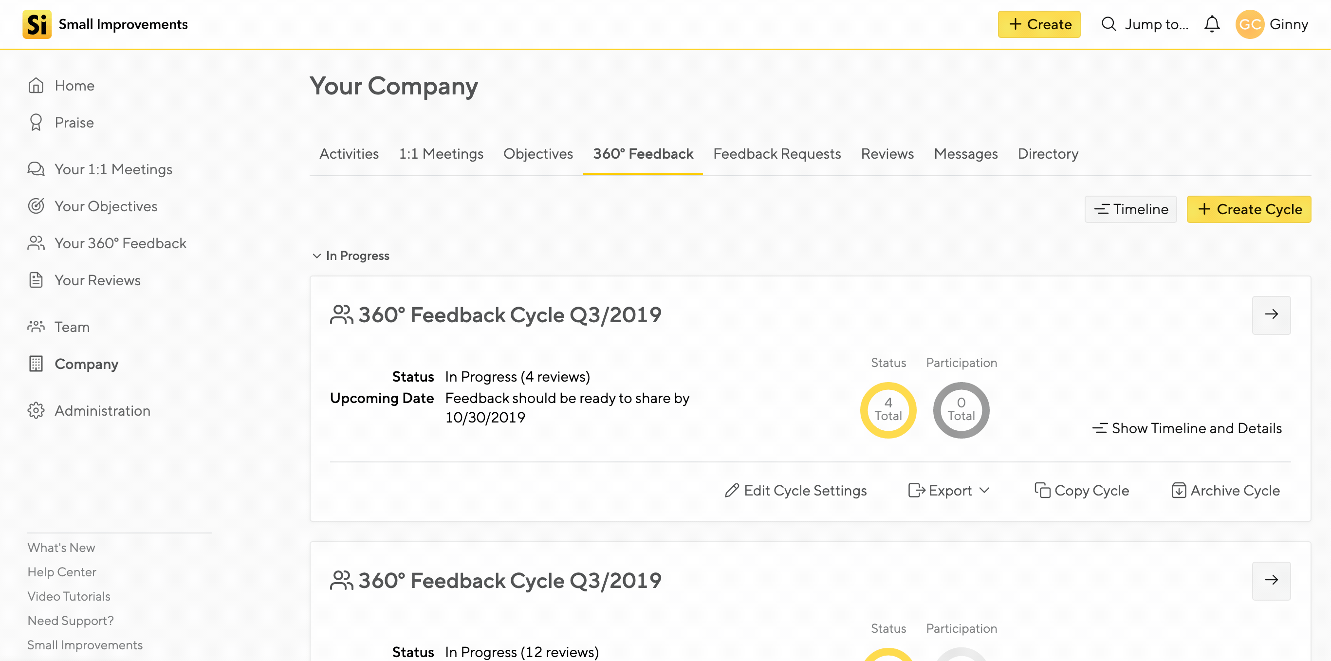This screenshot has width=1331, height=661.
Task: Select the 360° Feedback tab
Action: point(643,154)
